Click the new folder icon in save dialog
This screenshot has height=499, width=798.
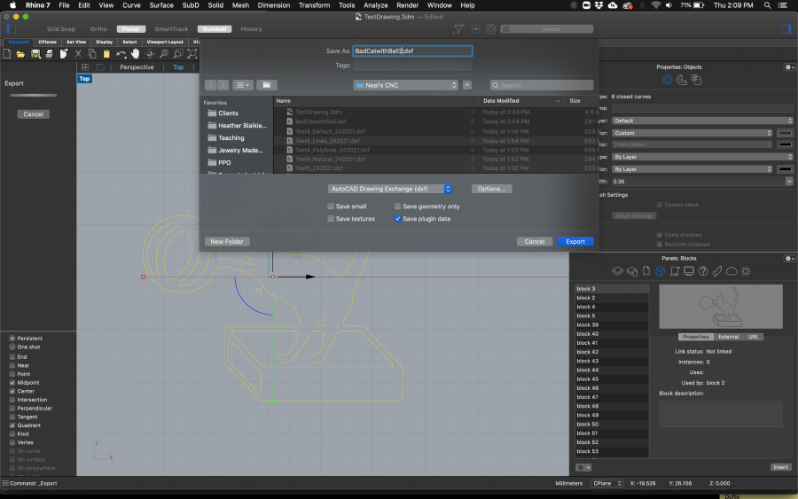point(267,85)
